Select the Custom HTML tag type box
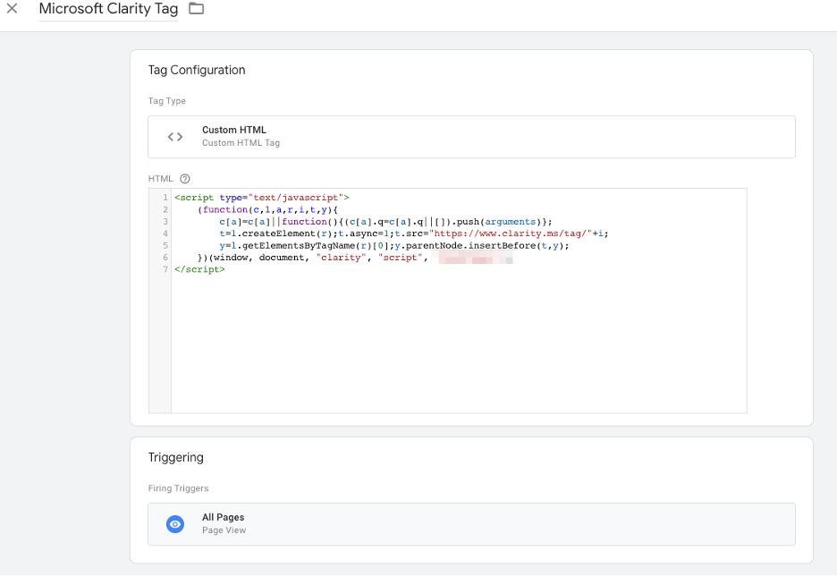This screenshot has width=837, height=576. 471,137
